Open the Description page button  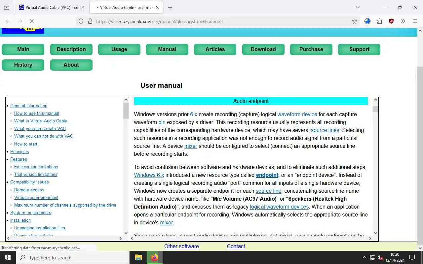coord(71,49)
